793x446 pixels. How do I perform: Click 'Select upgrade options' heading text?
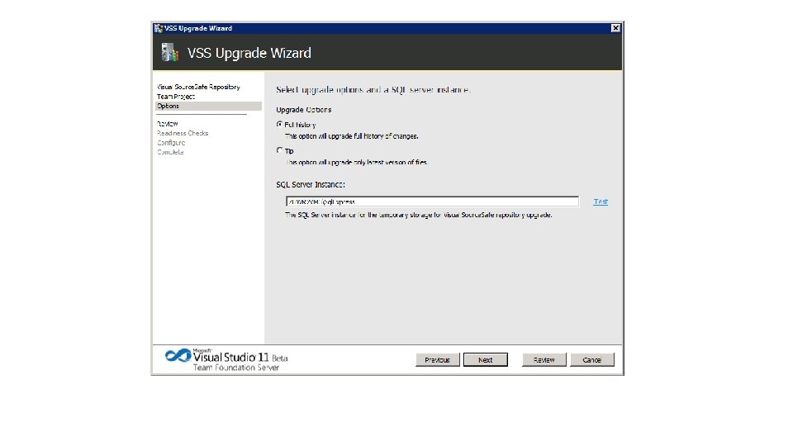tap(373, 90)
